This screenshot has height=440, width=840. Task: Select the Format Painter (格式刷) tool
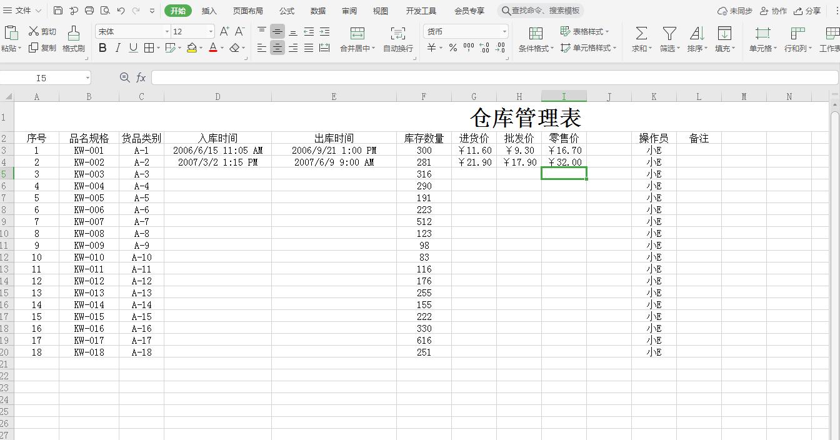pos(73,39)
